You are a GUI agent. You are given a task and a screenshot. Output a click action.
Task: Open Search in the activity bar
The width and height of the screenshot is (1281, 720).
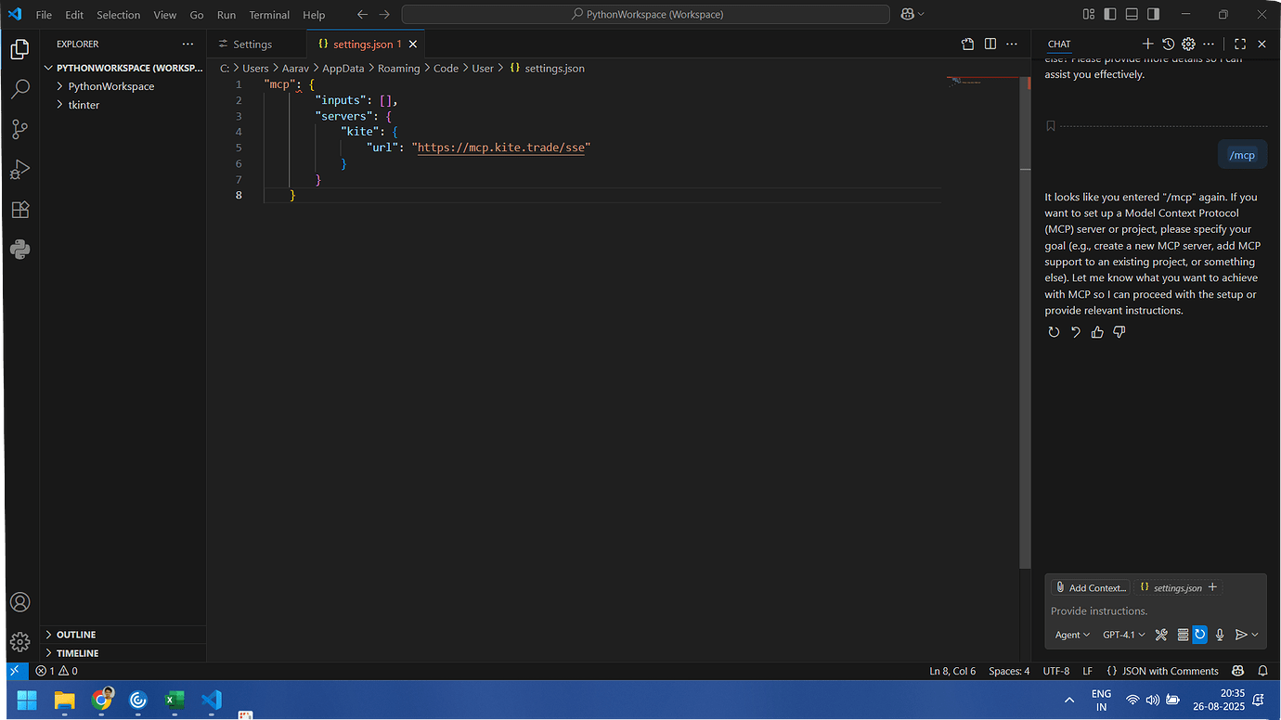coord(19,88)
